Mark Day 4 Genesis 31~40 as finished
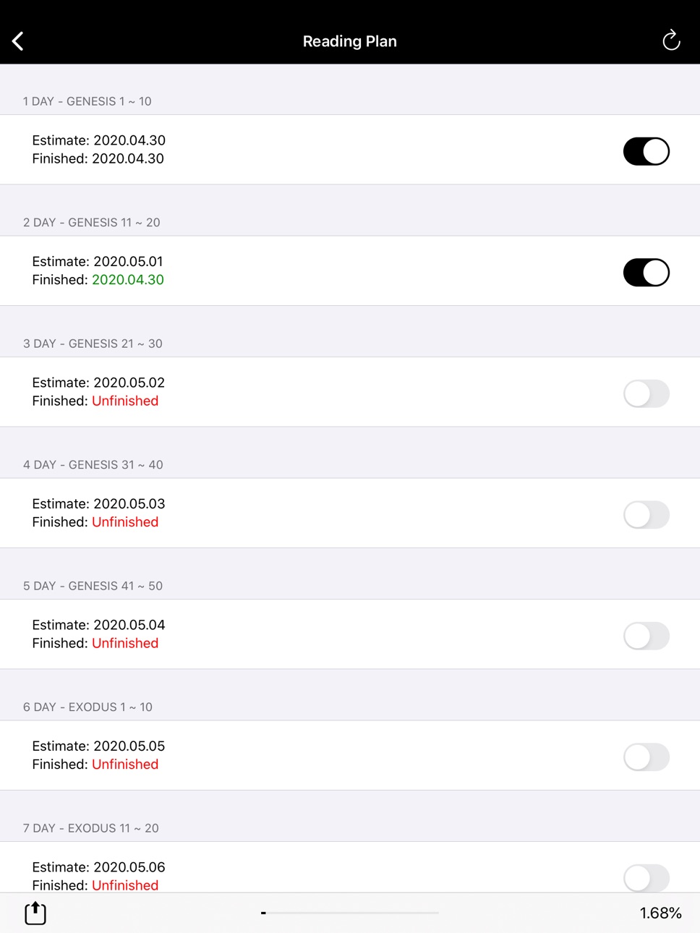This screenshot has width=700, height=933. [x=646, y=515]
